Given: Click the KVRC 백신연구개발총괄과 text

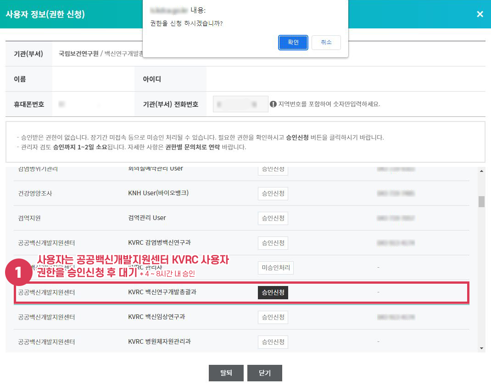Looking at the screenshot, I should pos(162,292).
